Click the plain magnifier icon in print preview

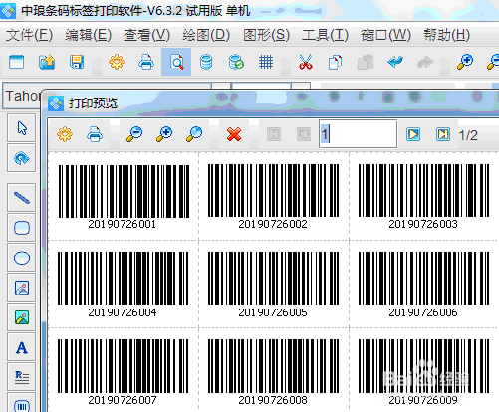(194, 134)
